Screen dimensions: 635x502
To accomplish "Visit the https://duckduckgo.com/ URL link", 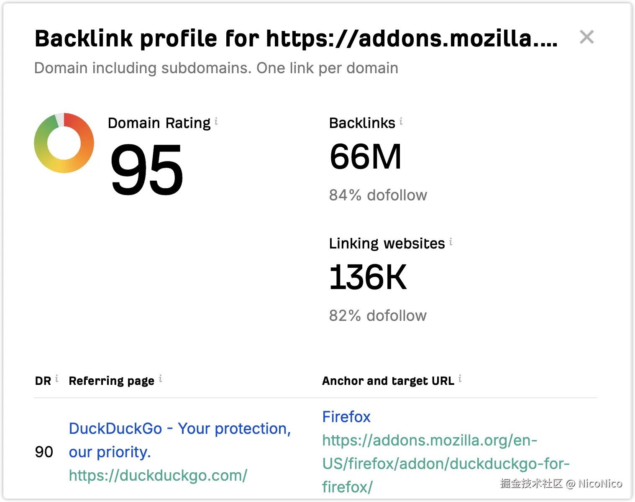I will (x=158, y=475).
